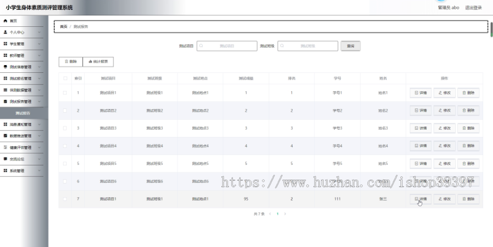Click the home icon beside 首页 in sidebar
This screenshot has height=247, width=493.
tap(5, 21)
